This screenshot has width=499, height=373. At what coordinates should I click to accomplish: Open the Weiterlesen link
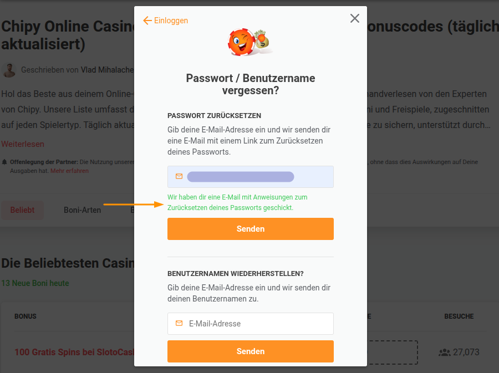tap(23, 144)
